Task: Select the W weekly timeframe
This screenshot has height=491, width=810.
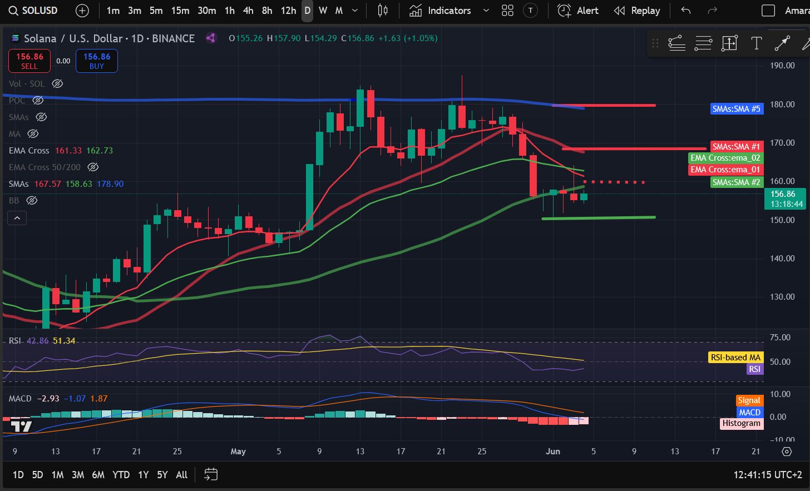Action: pyautogui.click(x=323, y=11)
